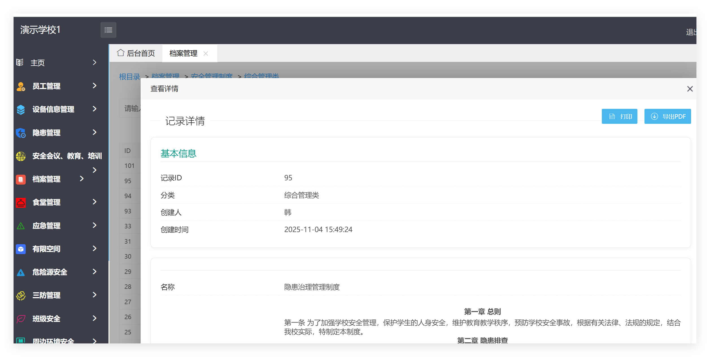Click the 打印 button
This screenshot has width=710, height=357.
point(620,116)
